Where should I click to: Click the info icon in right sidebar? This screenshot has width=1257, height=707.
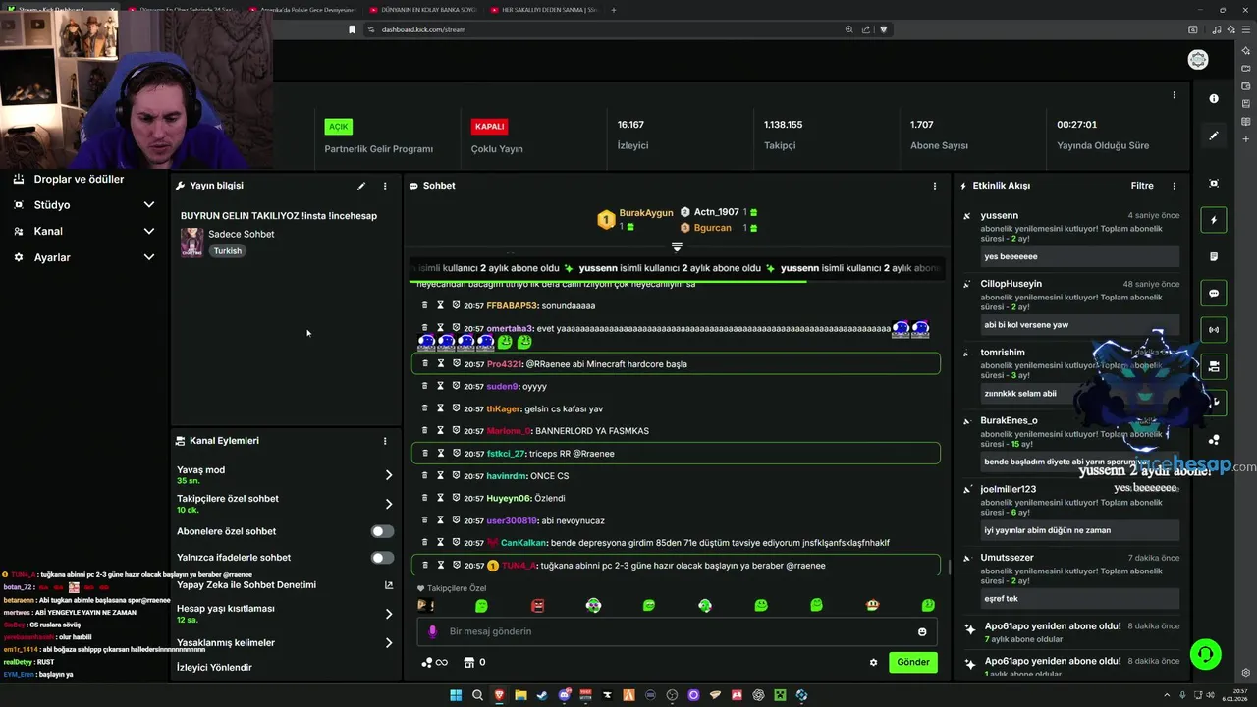click(x=1214, y=98)
